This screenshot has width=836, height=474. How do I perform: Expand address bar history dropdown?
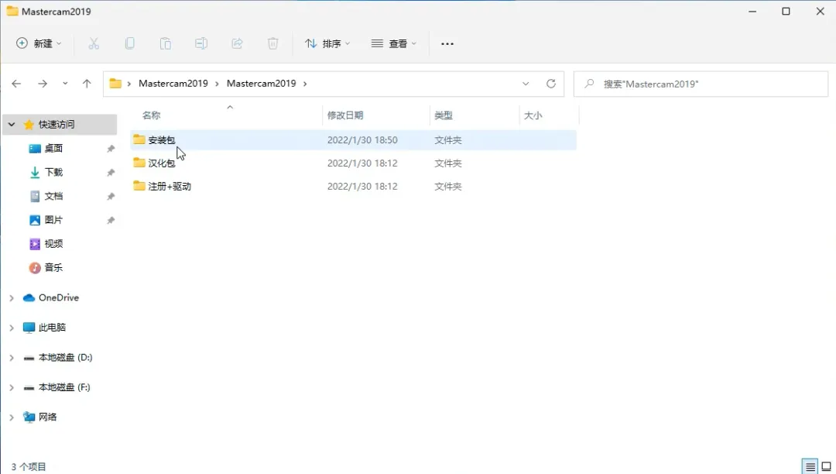[526, 84]
